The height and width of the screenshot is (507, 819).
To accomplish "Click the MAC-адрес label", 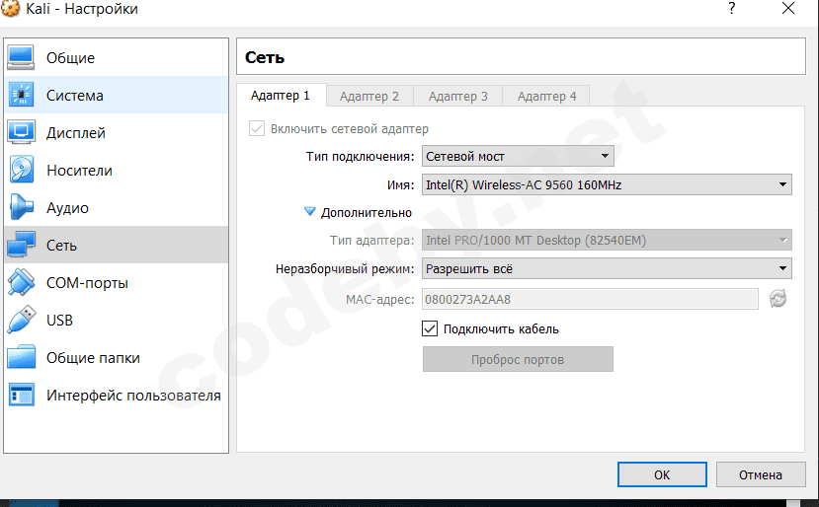I will pos(379,300).
